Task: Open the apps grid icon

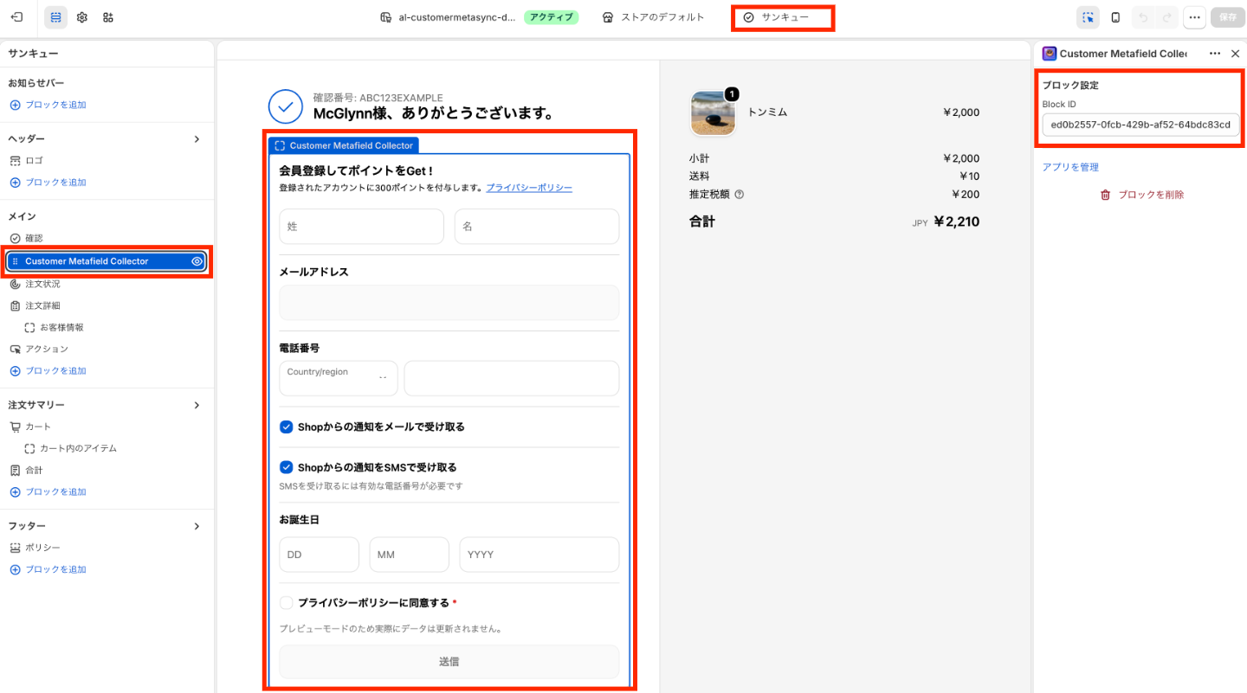Action: tap(107, 17)
